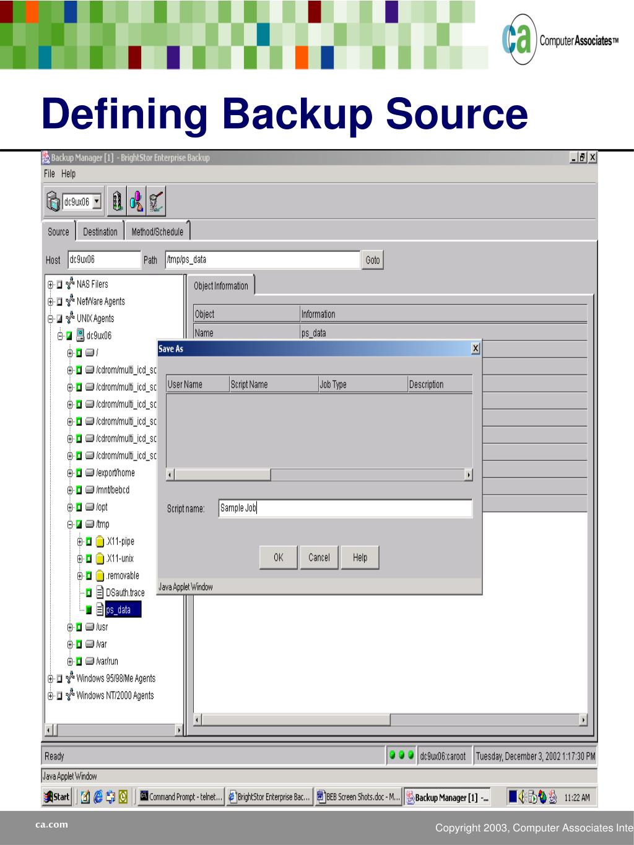The width and height of the screenshot is (634, 845).
Task: Select the Object Information tab
Action: tap(220, 285)
